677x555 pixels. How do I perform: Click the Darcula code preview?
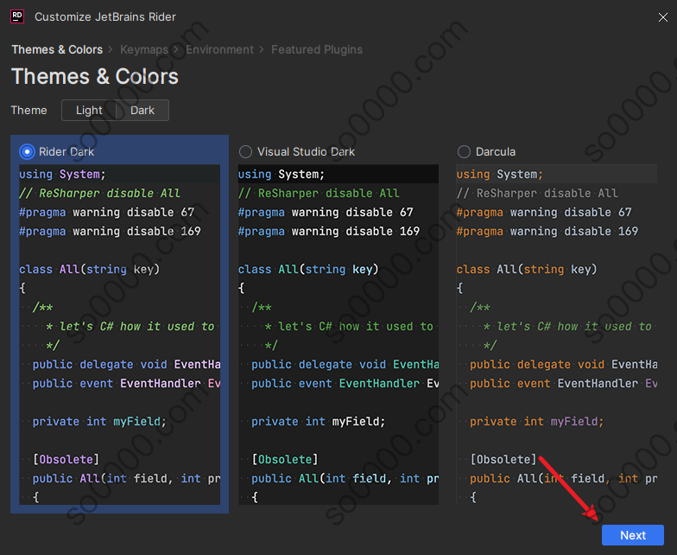(x=557, y=335)
